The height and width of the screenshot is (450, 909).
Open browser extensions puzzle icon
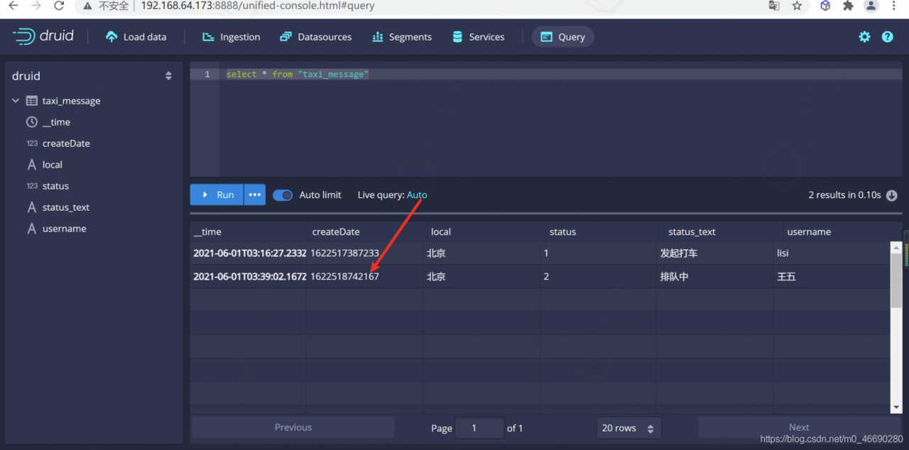pos(848,6)
